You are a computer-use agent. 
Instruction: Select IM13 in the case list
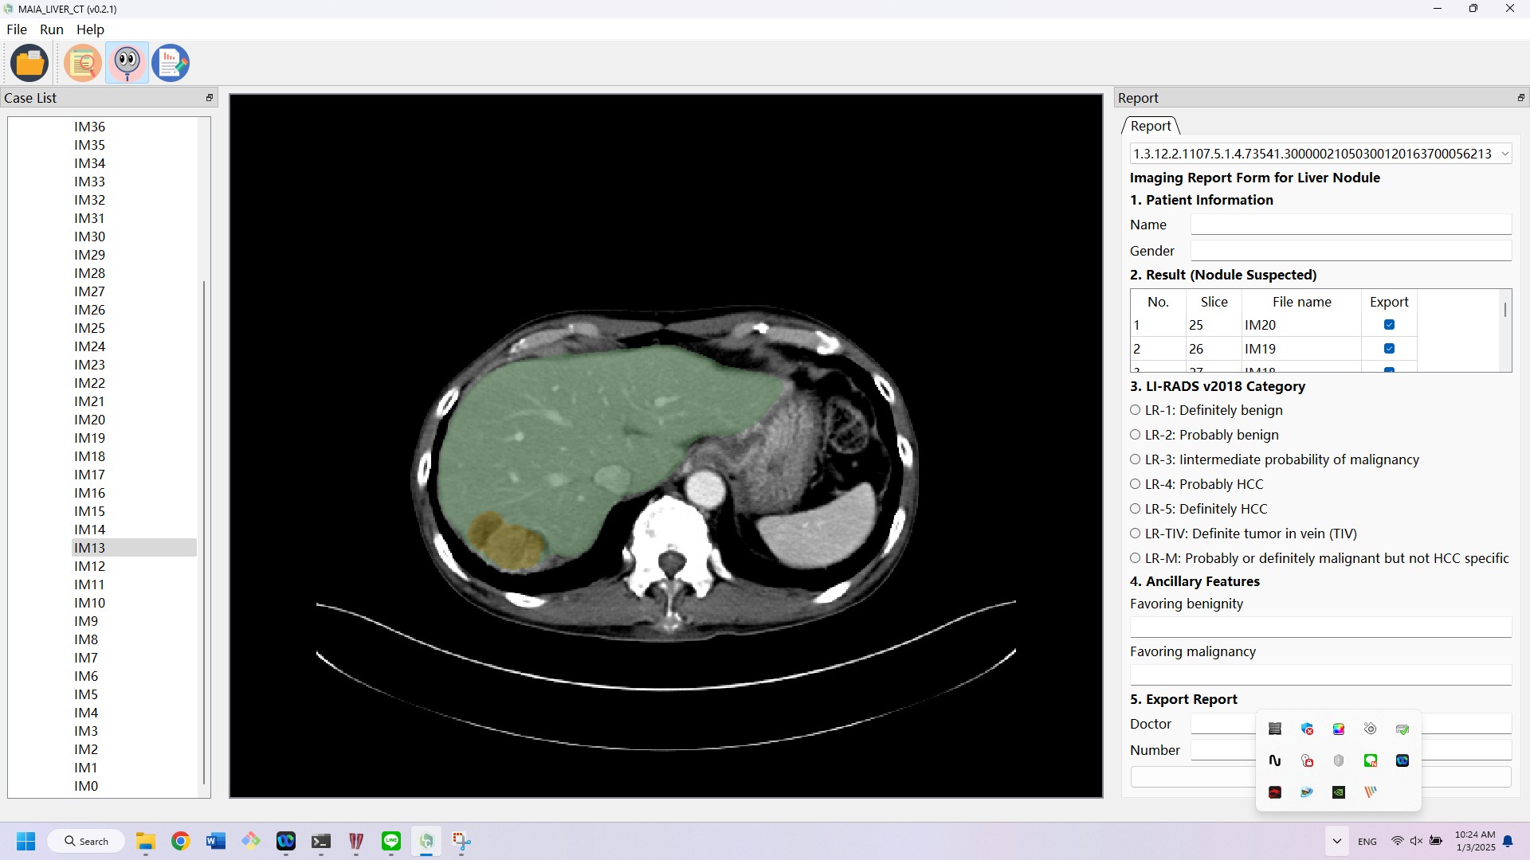(134, 548)
